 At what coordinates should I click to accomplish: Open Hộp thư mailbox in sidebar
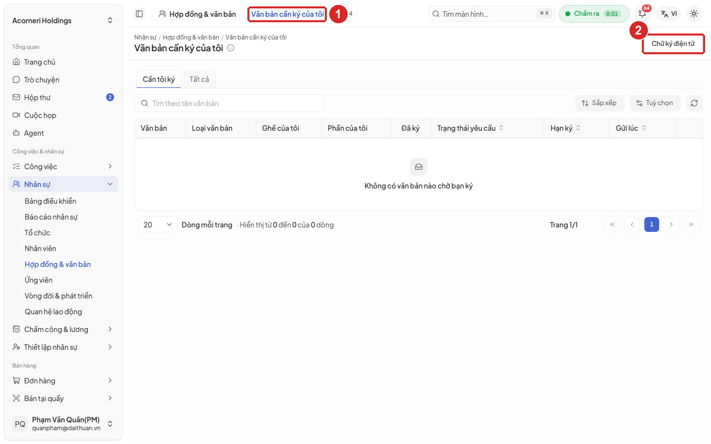click(x=63, y=98)
